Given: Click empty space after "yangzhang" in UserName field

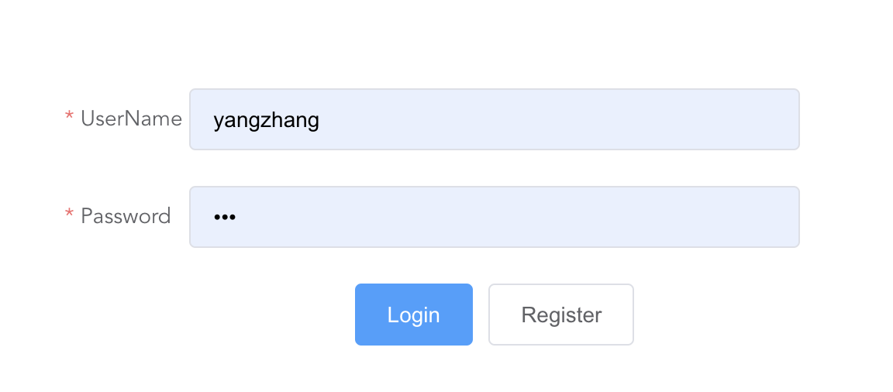Looking at the screenshot, I should click(x=558, y=119).
